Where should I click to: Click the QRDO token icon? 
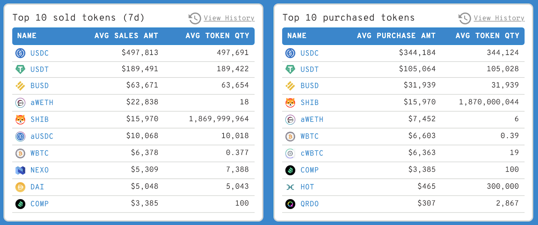tap(290, 204)
